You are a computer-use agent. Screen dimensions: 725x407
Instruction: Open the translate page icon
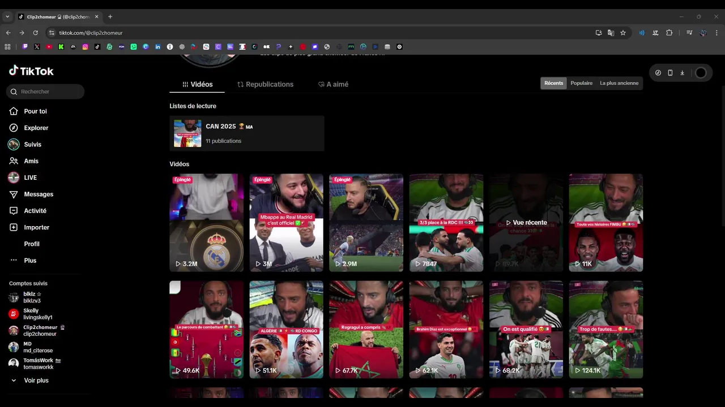tap(611, 33)
